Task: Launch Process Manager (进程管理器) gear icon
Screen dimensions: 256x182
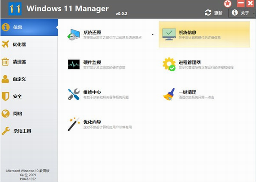Action: [169, 64]
